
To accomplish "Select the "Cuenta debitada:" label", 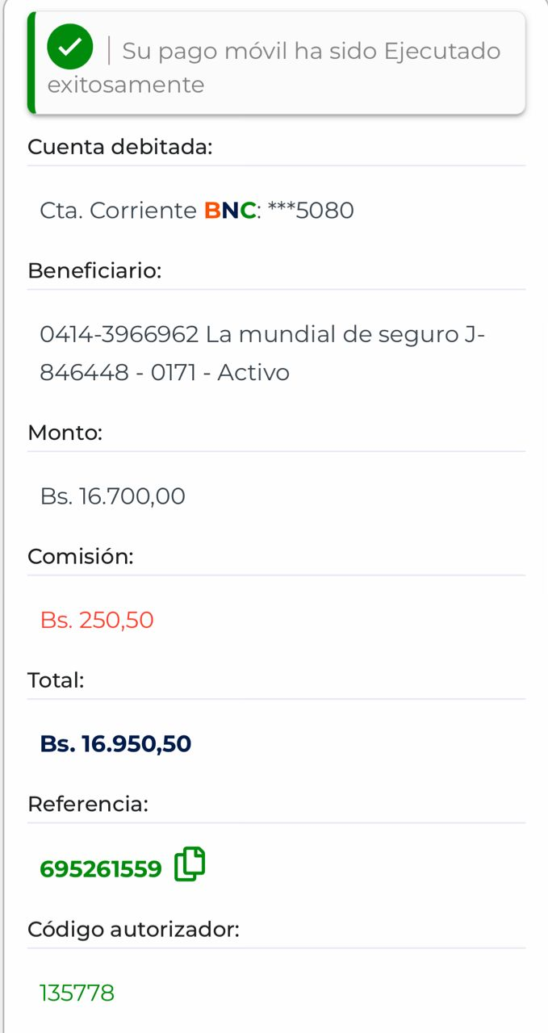I will click(x=119, y=148).
